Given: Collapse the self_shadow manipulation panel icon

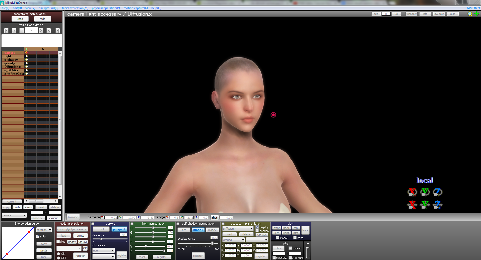Looking at the screenshot, I should point(178,224).
